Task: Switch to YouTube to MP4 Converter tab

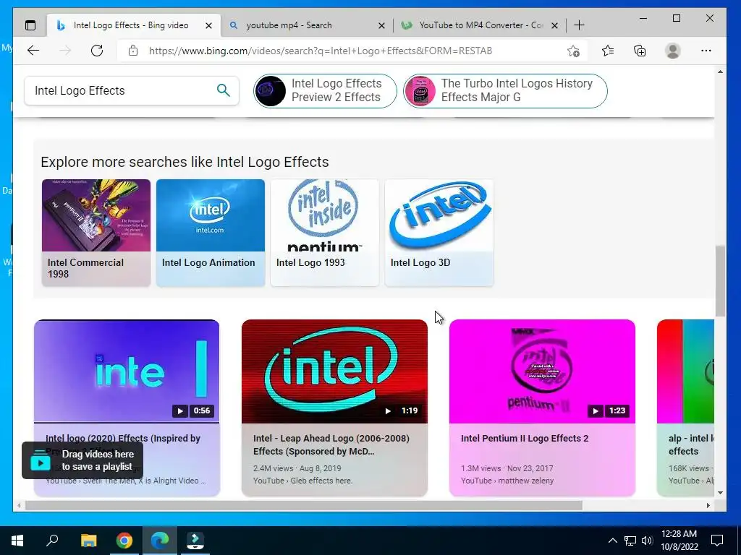Action: click(x=480, y=25)
